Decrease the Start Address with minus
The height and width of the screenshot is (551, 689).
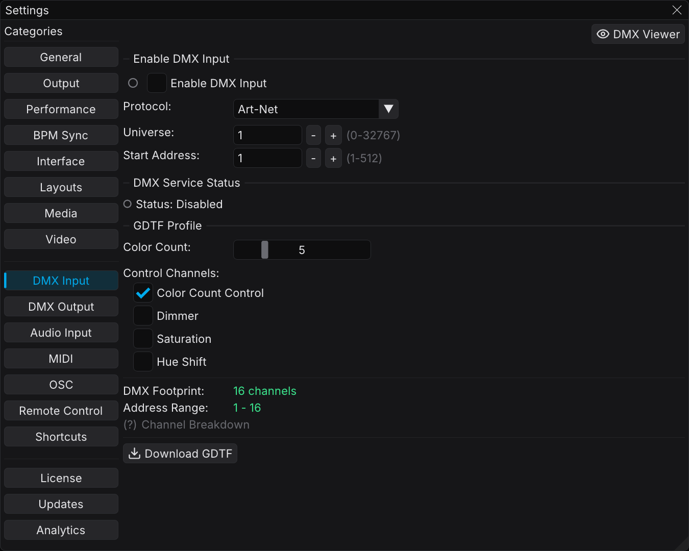(x=313, y=158)
